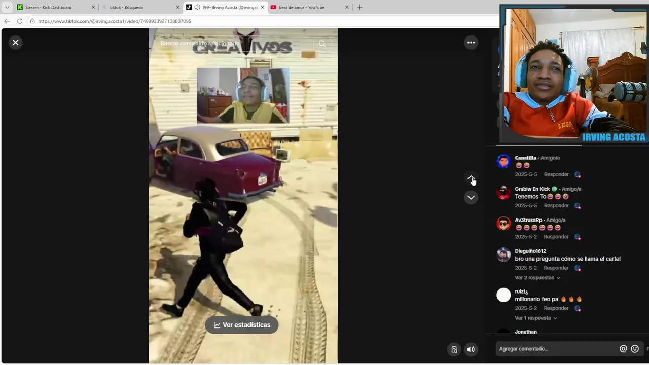Reply to Grabiw En Kick's comment

click(x=556, y=205)
